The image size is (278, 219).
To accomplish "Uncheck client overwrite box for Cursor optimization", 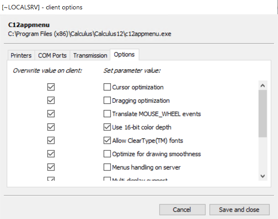I will pyautogui.click(x=51, y=87).
